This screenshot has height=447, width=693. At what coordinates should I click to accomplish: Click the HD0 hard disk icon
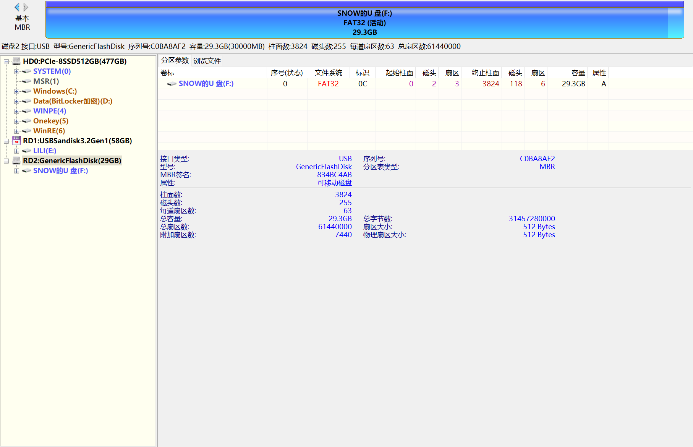tap(16, 61)
